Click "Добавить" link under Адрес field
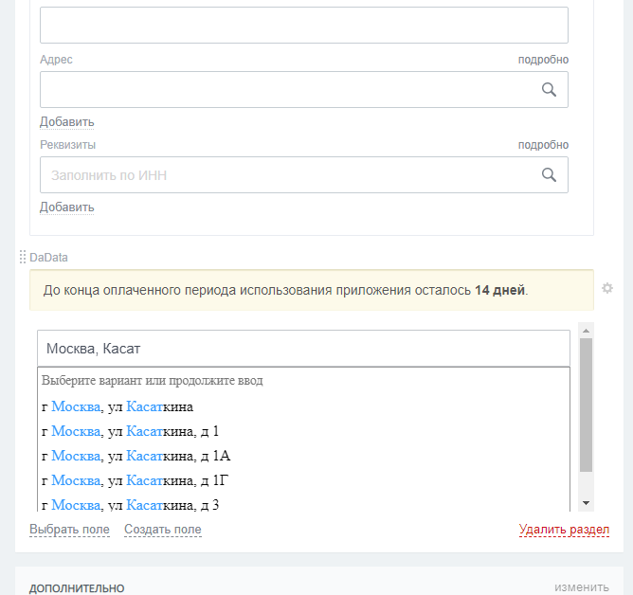The height and width of the screenshot is (595, 633). tap(66, 121)
